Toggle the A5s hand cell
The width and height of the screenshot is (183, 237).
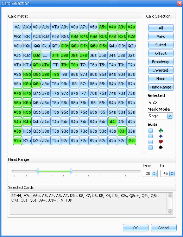click(103, 27)
